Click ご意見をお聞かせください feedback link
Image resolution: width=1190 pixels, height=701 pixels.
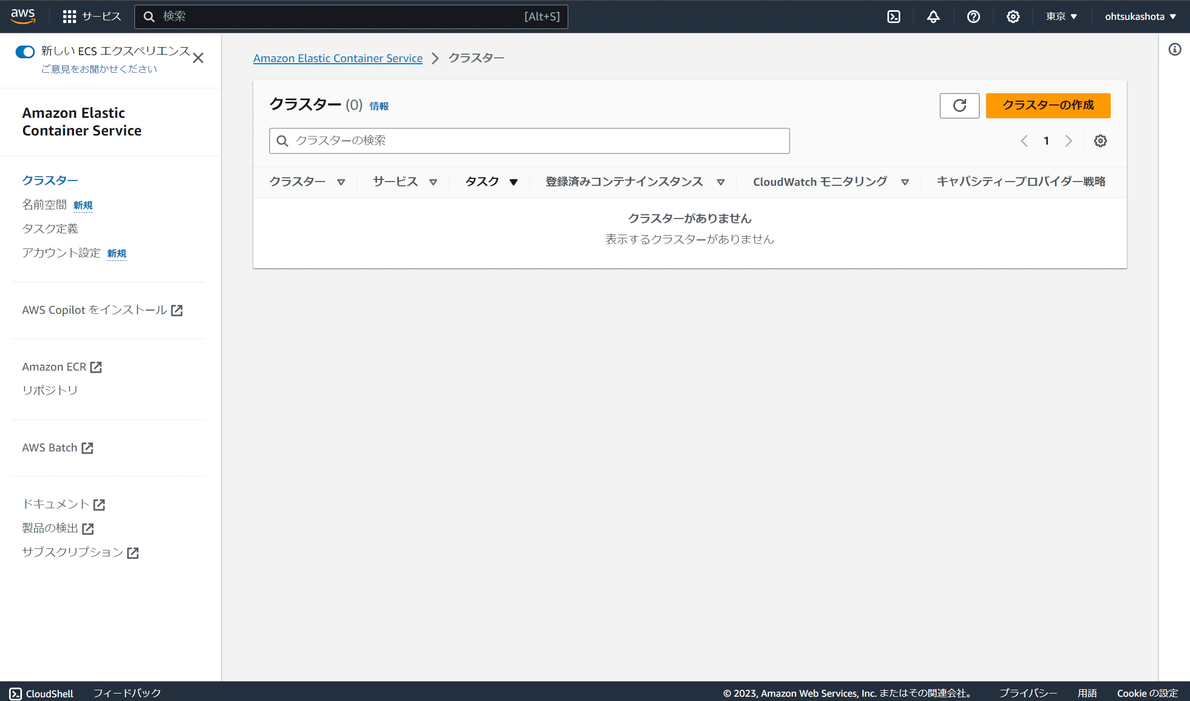pyautogui.click(x=99, y=69)
